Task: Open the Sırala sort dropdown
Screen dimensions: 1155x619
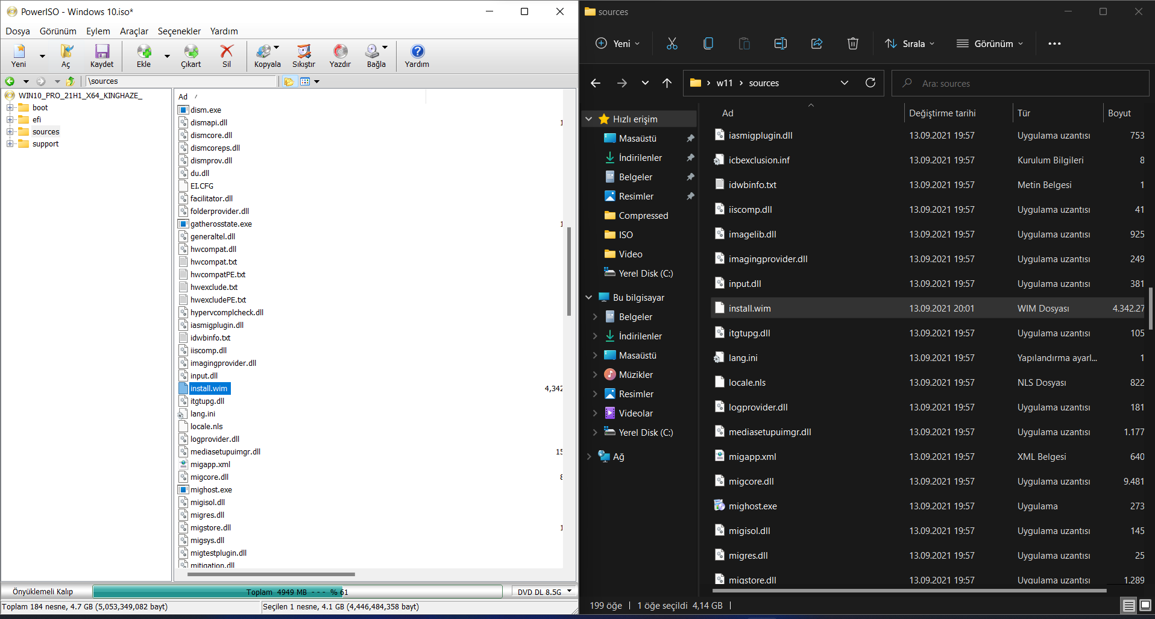Action: 910,43
